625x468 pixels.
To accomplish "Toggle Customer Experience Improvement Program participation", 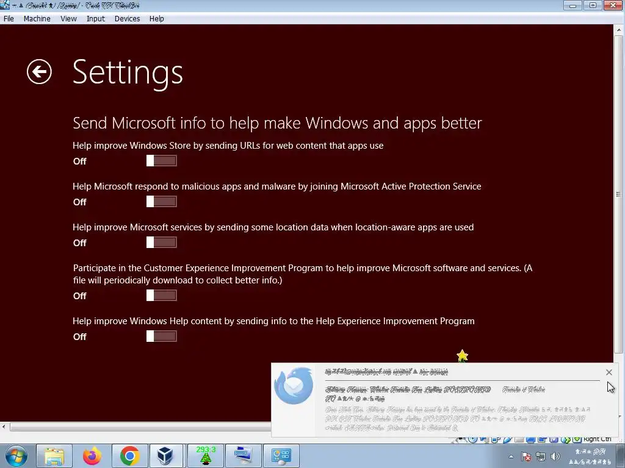I will [x=161, y=296].
